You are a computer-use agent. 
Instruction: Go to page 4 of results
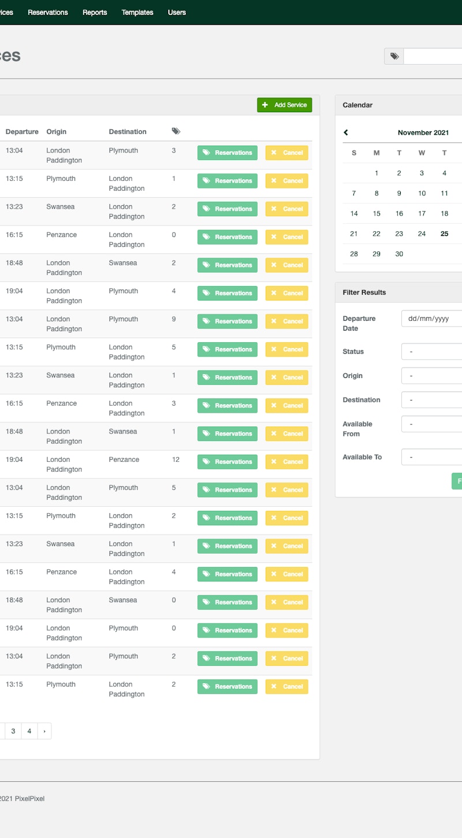pos(29,731)
